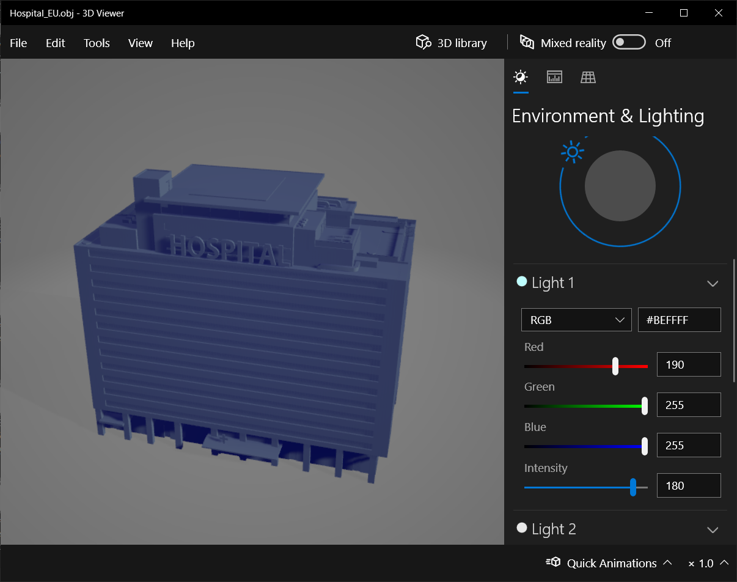Open the Help menu
The width and height of the screenshot is (737, 582).
pyautogui.click(x=183, y=43)
